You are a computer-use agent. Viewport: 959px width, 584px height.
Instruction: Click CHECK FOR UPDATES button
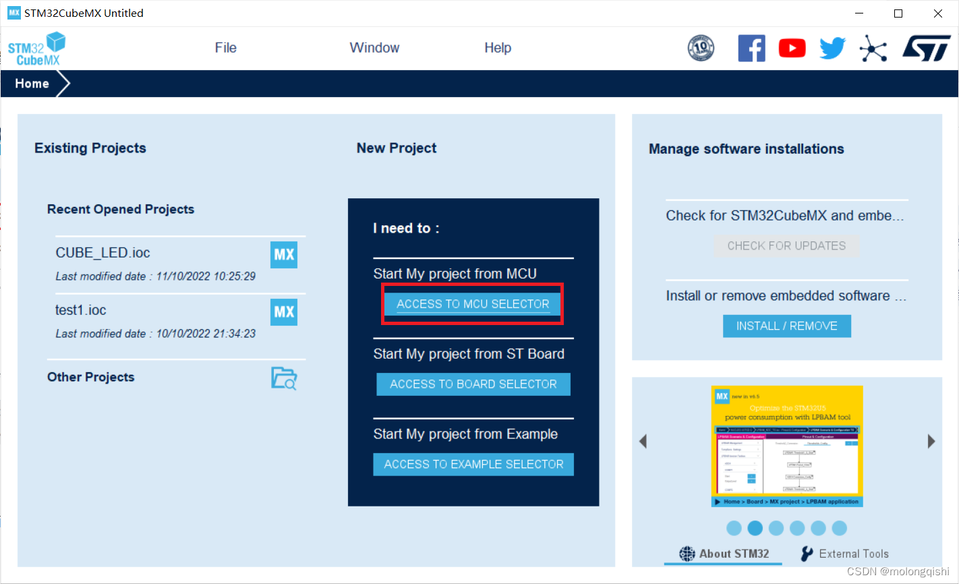(x=786, y=246)
